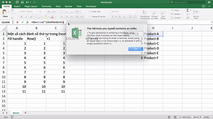Screen dimensions: 213x119
Task: Click the Insert cells button
Action: (x=176, y=10)
